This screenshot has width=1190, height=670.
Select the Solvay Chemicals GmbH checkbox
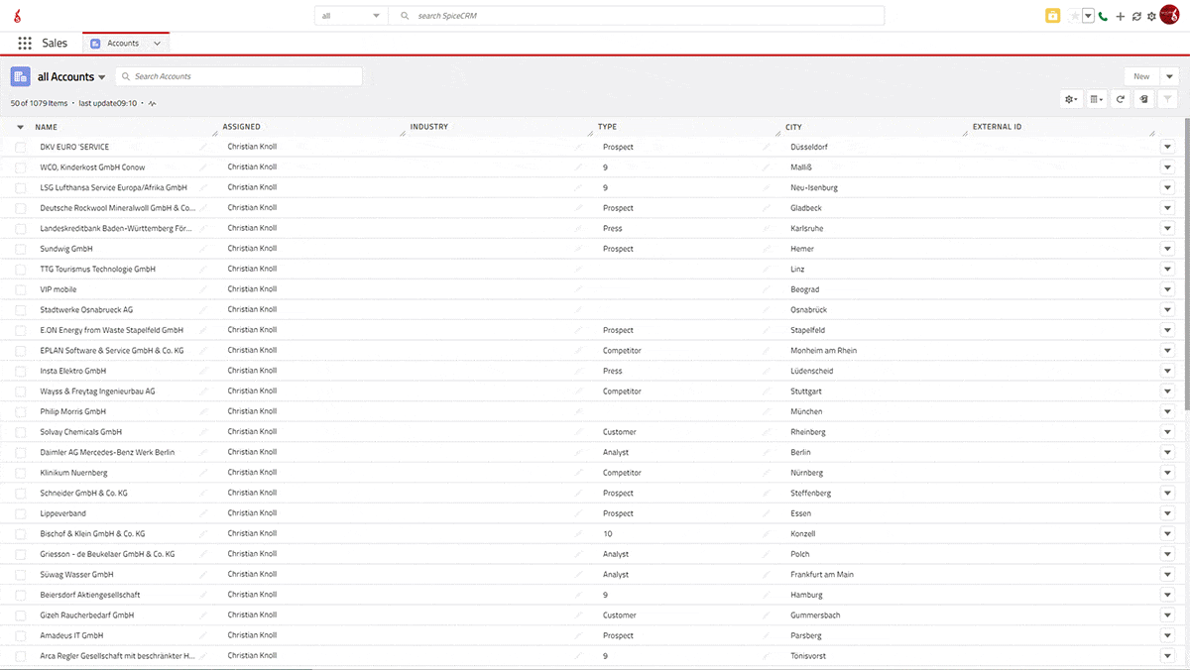20,432
